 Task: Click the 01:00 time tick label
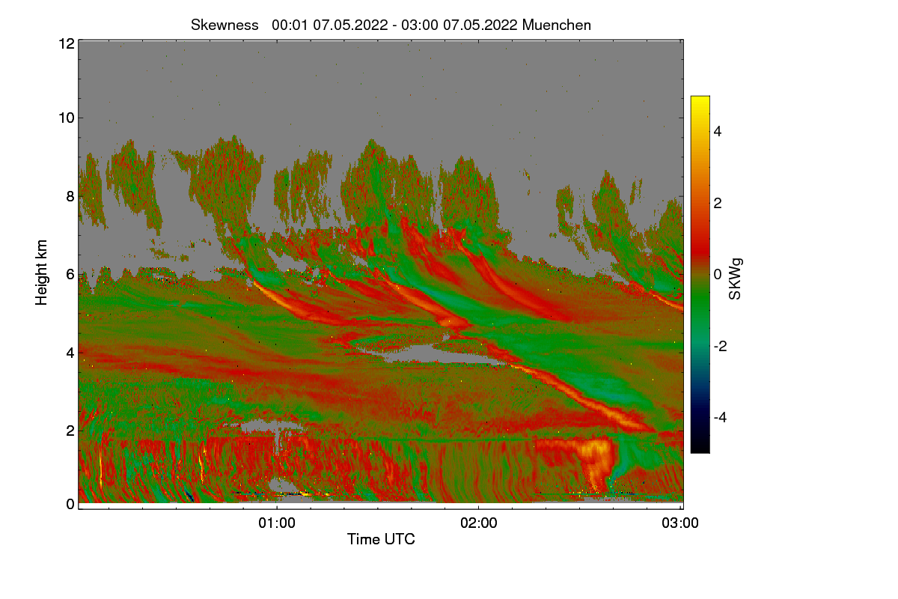[x=277, y=523]
